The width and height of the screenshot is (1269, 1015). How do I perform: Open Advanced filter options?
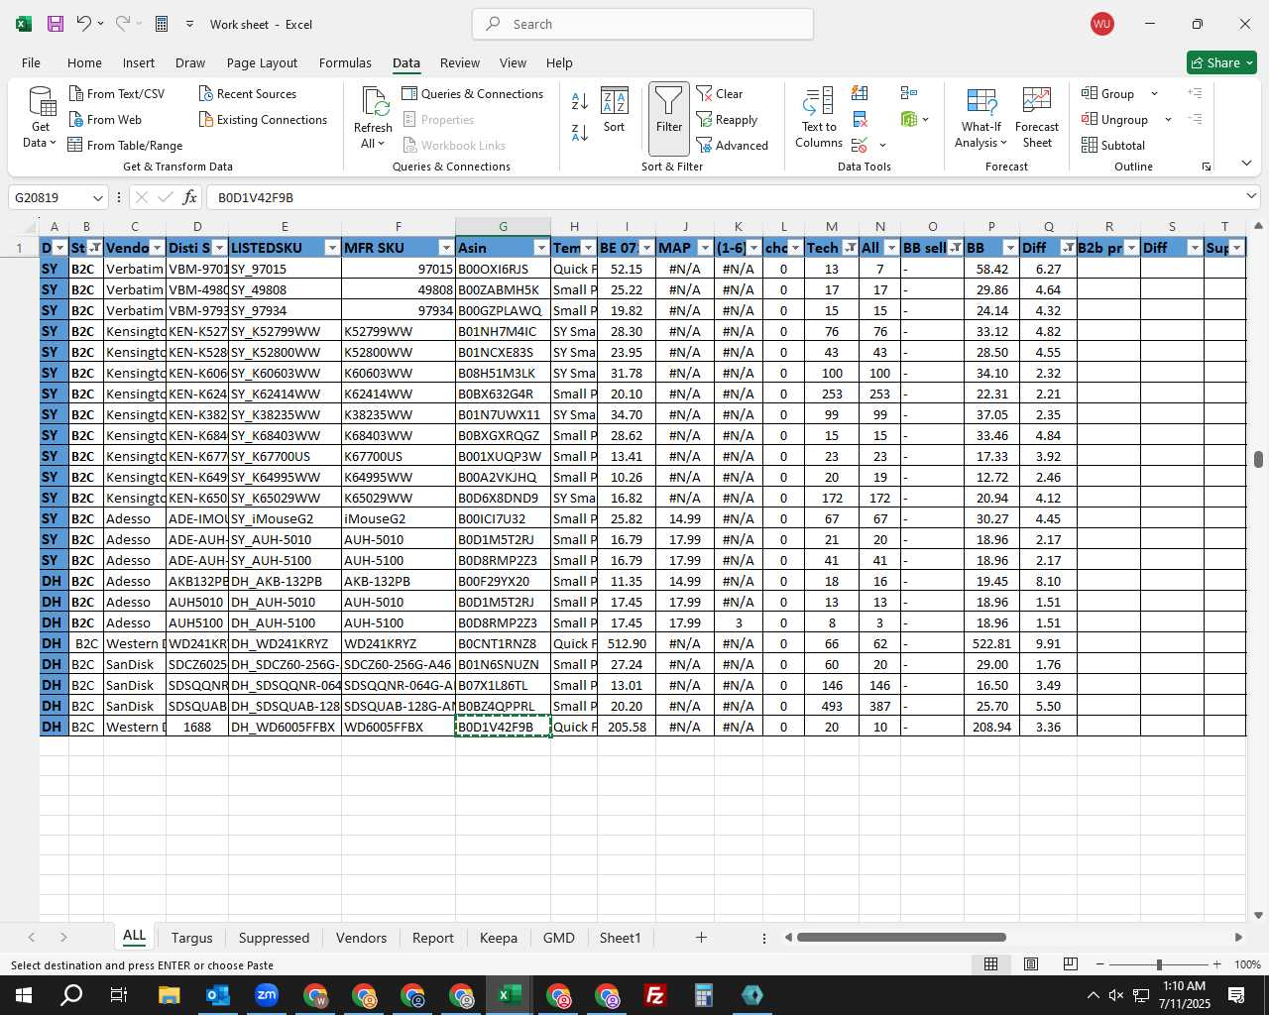pyautogui.click(x=733, y=145)
